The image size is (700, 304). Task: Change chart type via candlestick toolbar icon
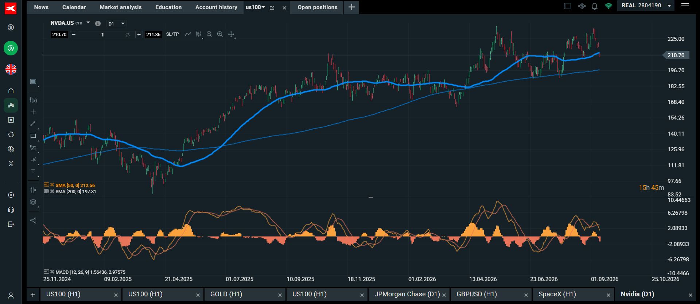coord(199,34)
